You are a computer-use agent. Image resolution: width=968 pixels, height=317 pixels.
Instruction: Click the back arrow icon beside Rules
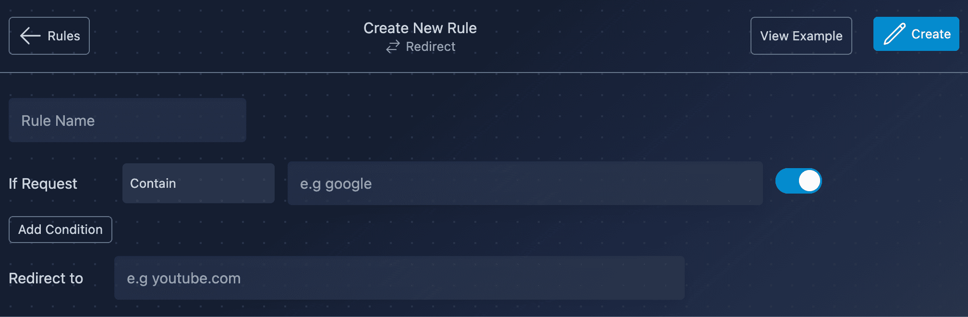click(30, 35)
